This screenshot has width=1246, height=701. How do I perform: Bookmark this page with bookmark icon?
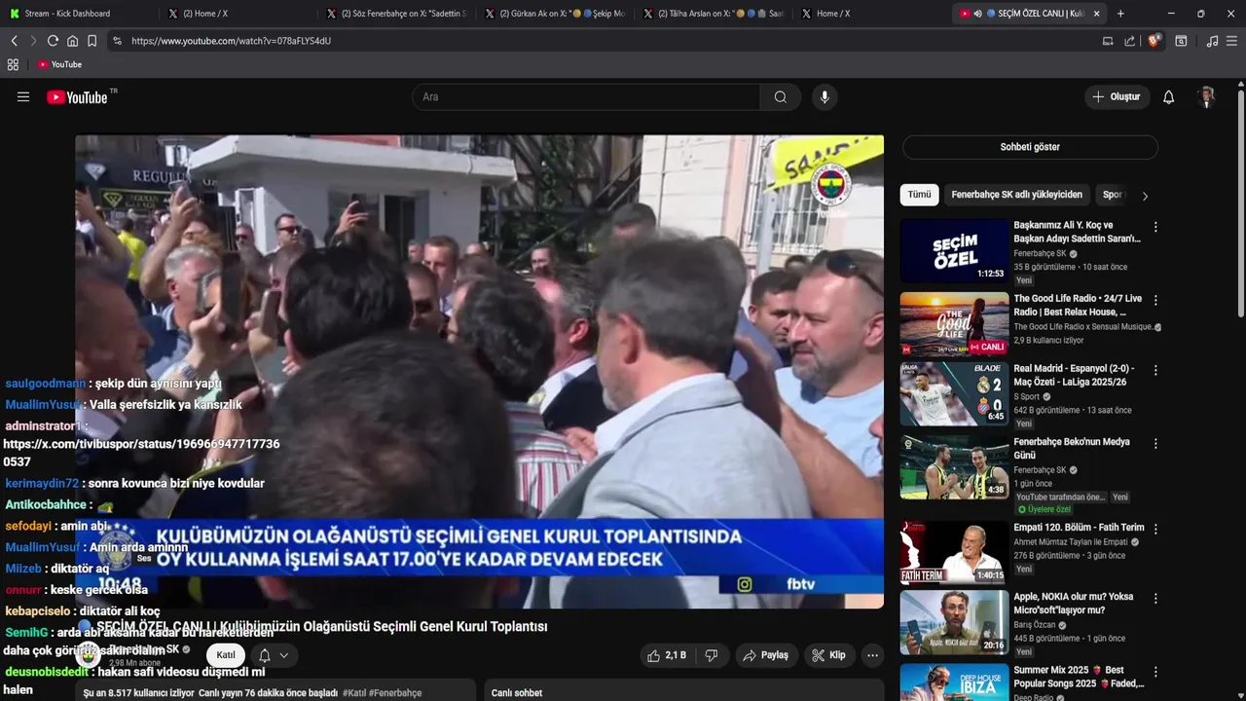pos(92,41)
